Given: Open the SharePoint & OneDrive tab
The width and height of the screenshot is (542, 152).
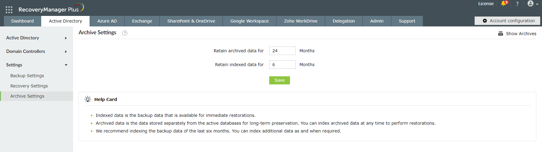Looking at the screenshot, I should 191,21.
